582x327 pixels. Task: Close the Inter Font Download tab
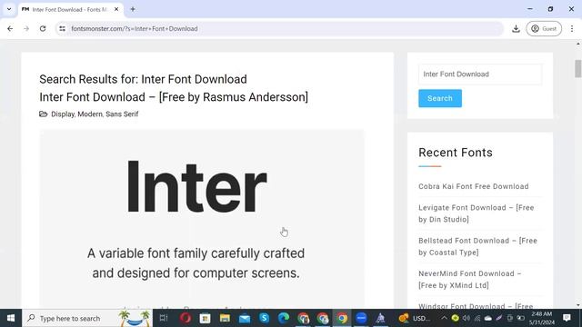[116, 9]
